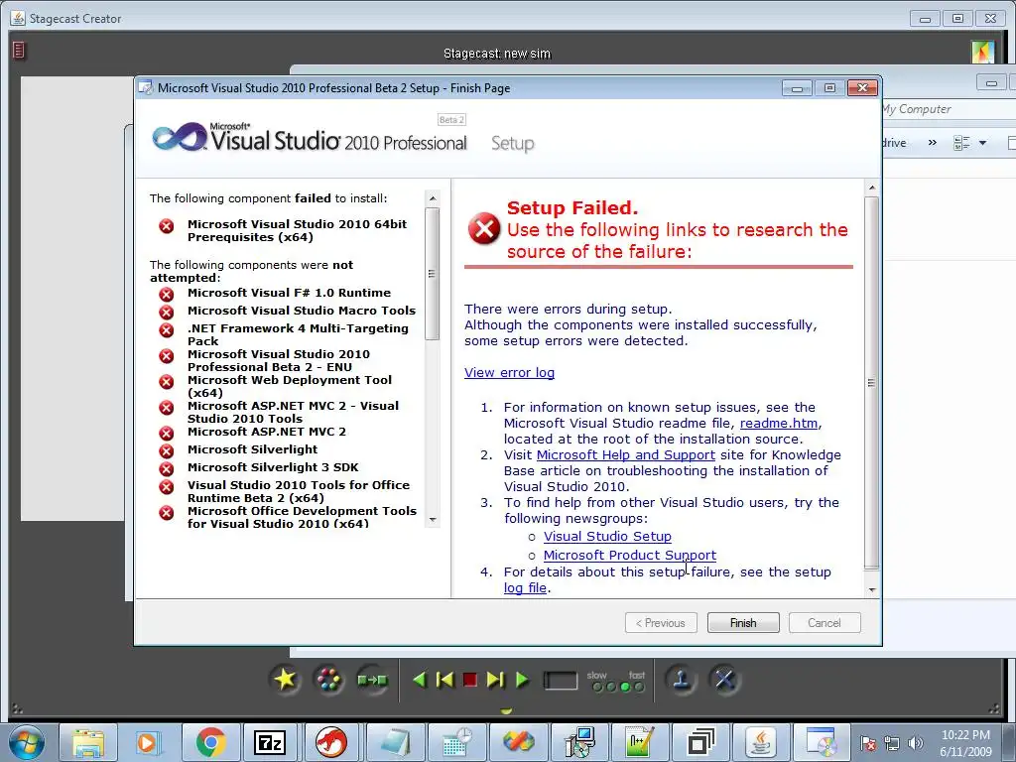
Task: Click the blue X tool icon
Action: pyautogui.click(x=725, y=680)
